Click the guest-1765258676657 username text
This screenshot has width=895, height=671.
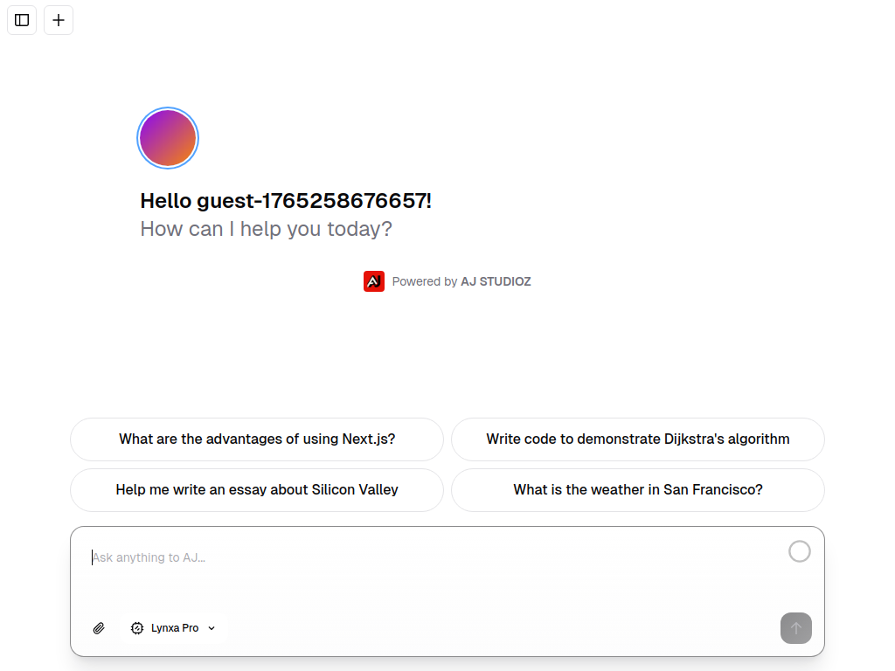314,201
